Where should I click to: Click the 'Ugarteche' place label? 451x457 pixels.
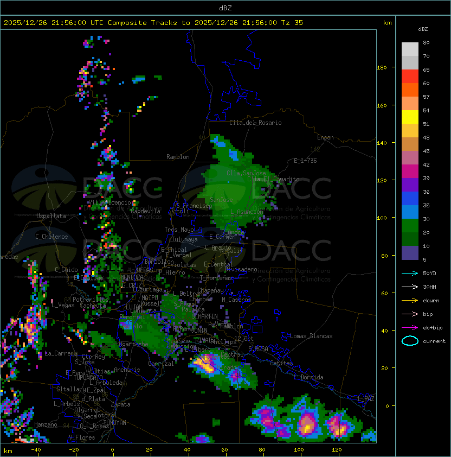134,345
